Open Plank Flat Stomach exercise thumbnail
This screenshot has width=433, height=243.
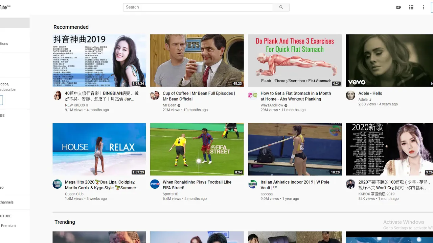[x=295, y=60]
